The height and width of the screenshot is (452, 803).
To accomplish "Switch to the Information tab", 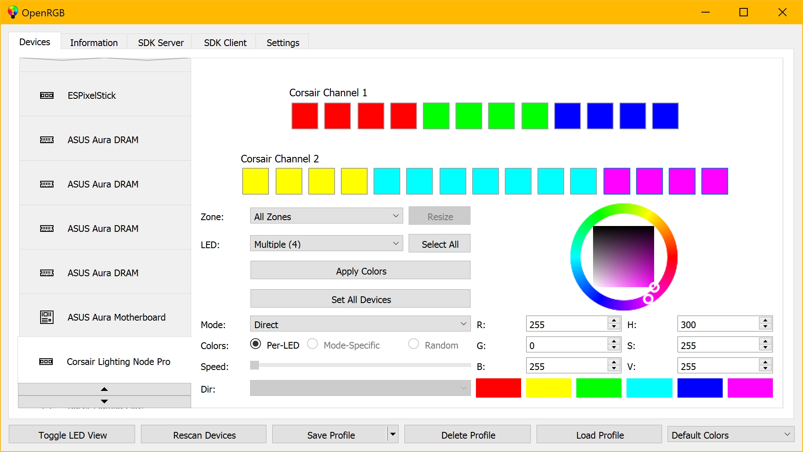I will point(93,42).
